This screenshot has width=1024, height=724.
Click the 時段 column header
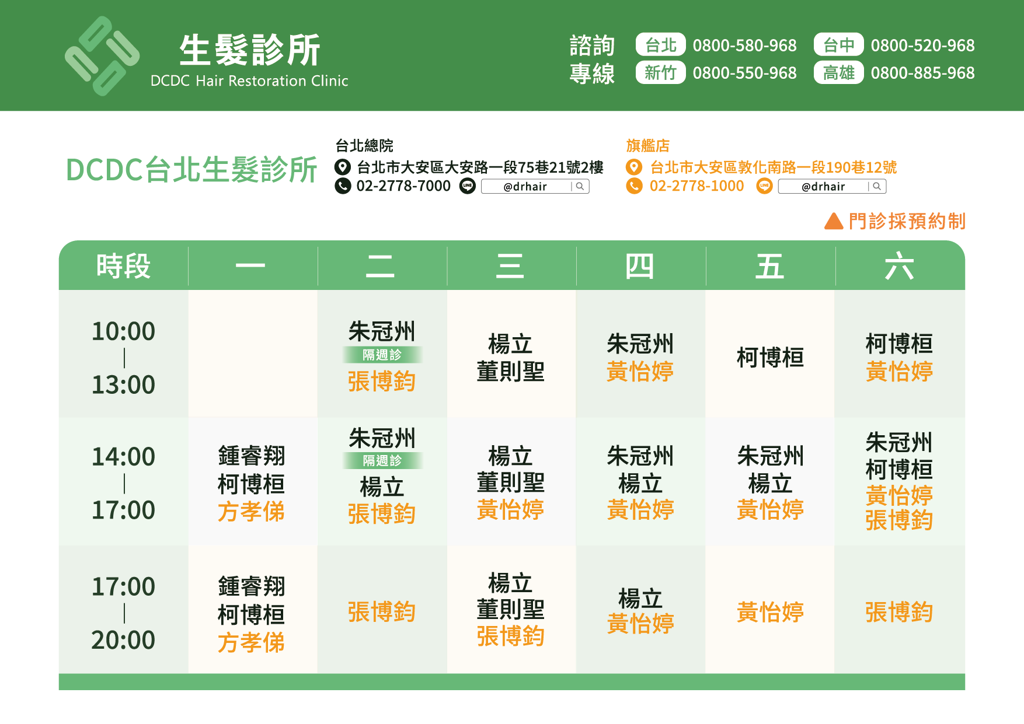click(123, 266)
